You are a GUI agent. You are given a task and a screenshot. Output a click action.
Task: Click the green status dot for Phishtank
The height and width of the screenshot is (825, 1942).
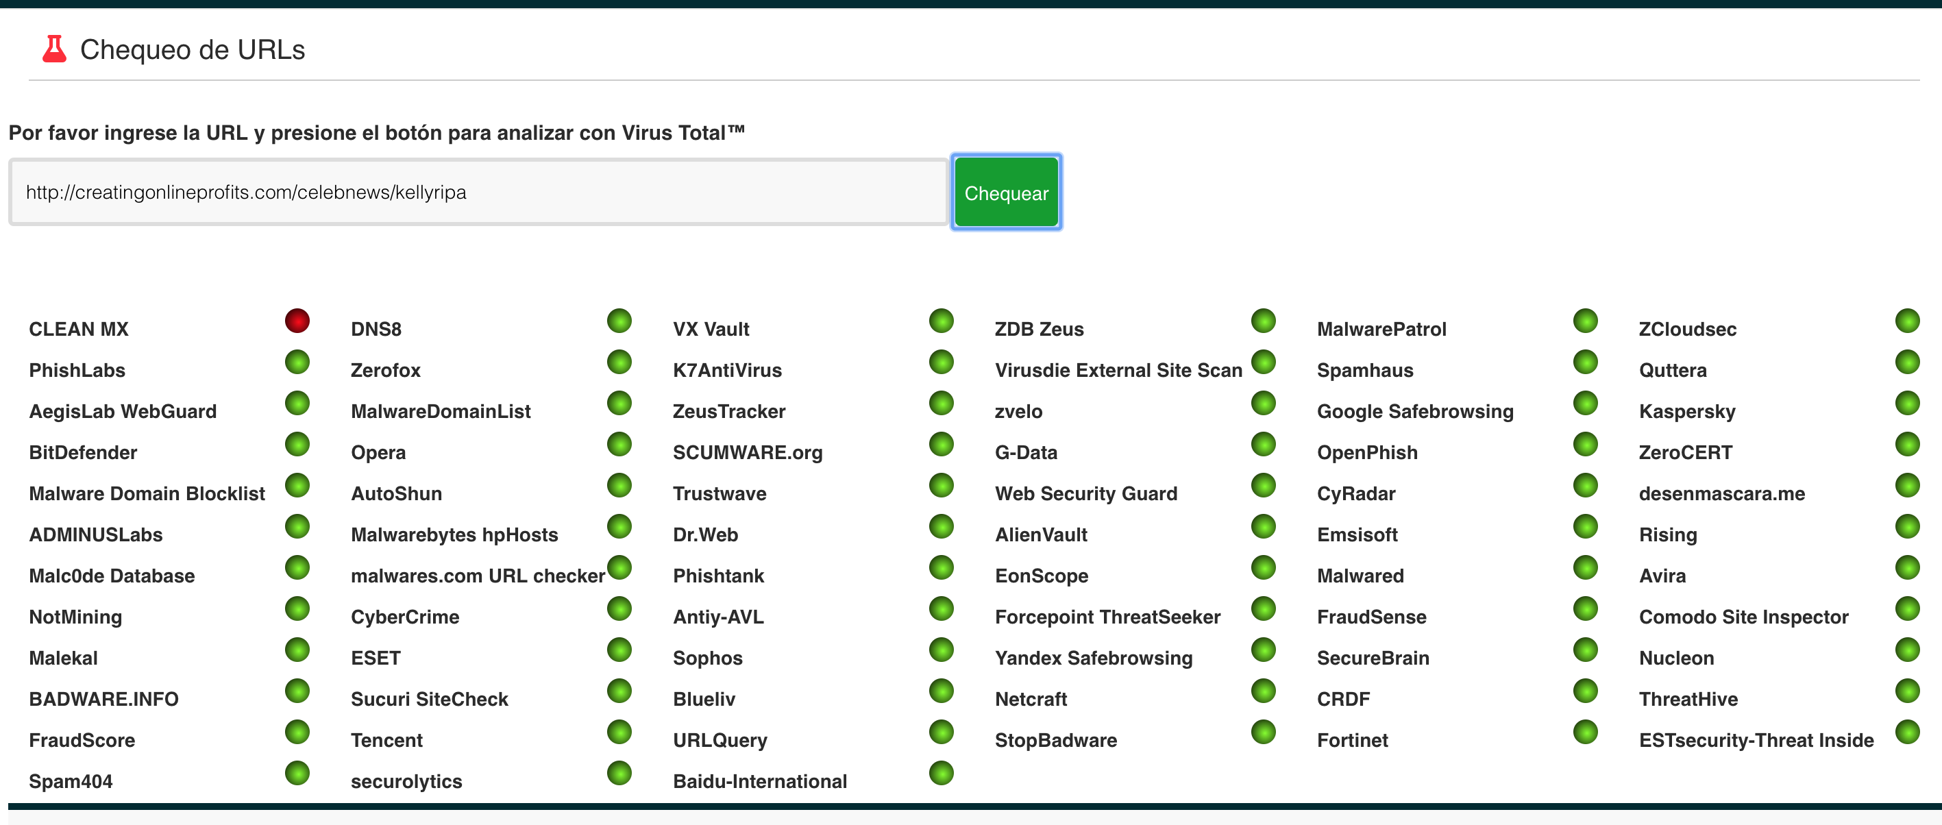click(x=941, y=567)
